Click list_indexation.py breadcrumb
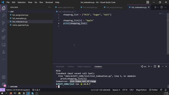 66,12
